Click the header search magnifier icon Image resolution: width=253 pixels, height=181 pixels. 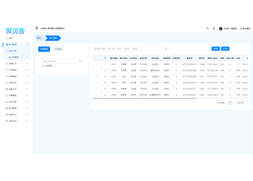pos(207,28)
